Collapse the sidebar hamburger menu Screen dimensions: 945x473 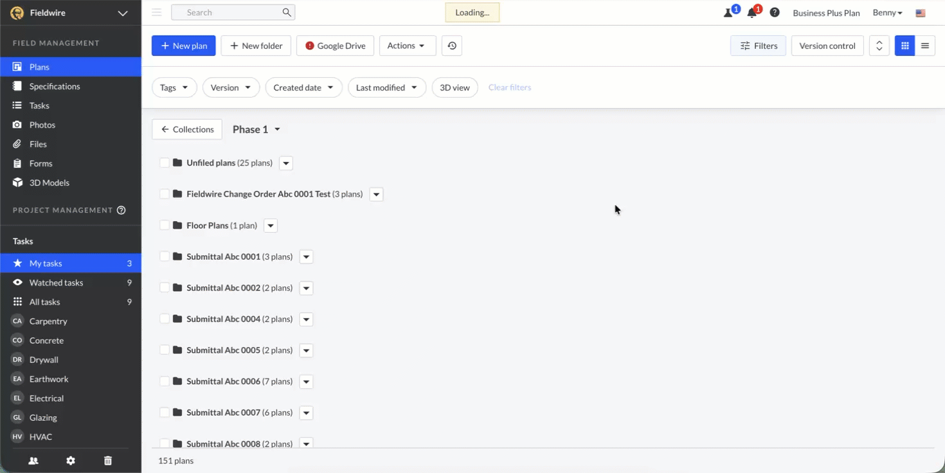click(157, 12)
